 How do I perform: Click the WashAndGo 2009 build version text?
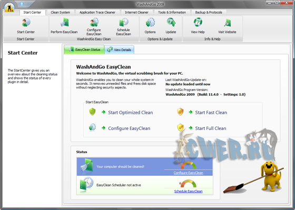[205, 94]
